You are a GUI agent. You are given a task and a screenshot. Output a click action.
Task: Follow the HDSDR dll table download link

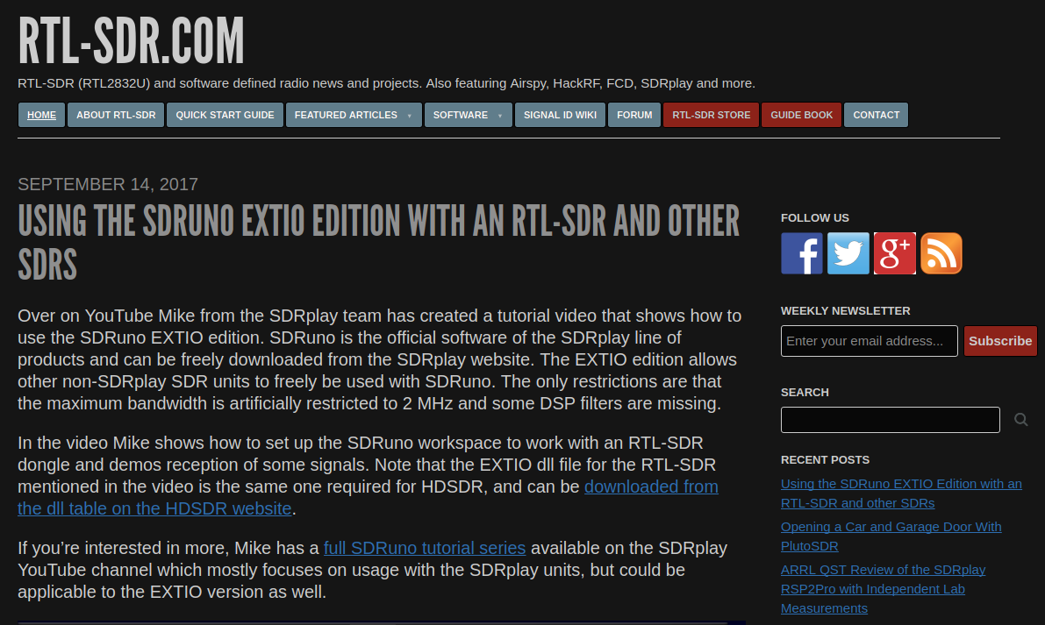pyautogui.click(x=368, y=497)
